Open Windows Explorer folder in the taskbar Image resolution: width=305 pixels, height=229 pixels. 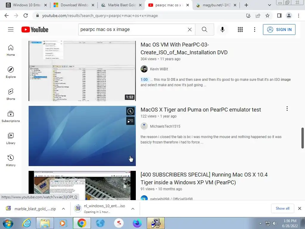(45, 223)
